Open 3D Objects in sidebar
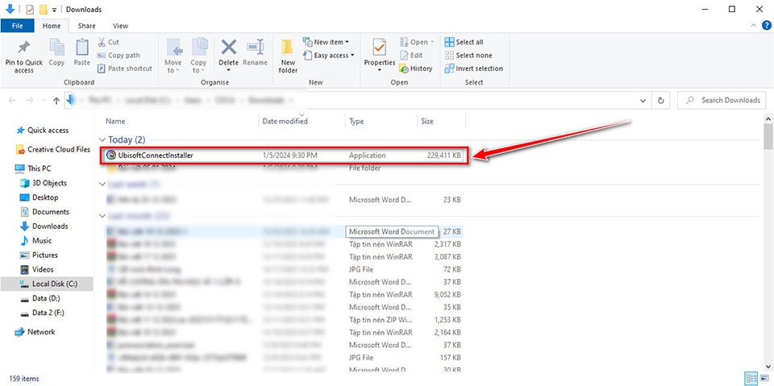 [43, 183]
